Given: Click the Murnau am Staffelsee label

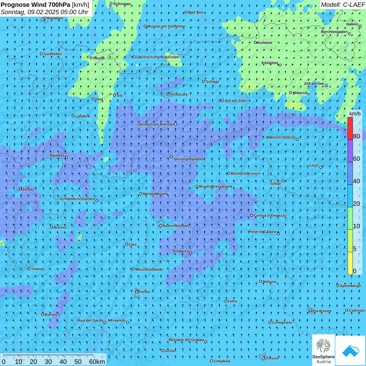Looking at the screenshot, I should pos(166,26).
